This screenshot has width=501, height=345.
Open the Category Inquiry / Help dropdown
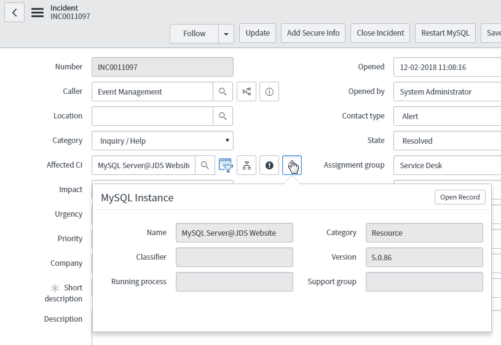pos(162,141)
